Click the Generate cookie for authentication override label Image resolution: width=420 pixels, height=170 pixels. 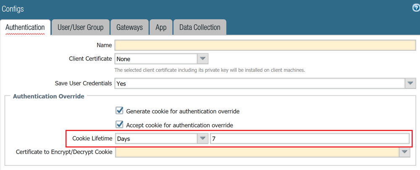pos(183,112)
